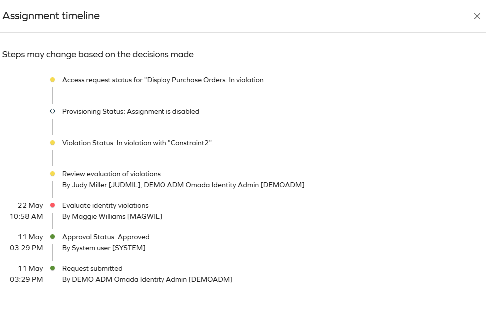Click reviewer names Judy Miller and DEMO ADM
Viewport: 486px width, 314px height.
[183, 185]
